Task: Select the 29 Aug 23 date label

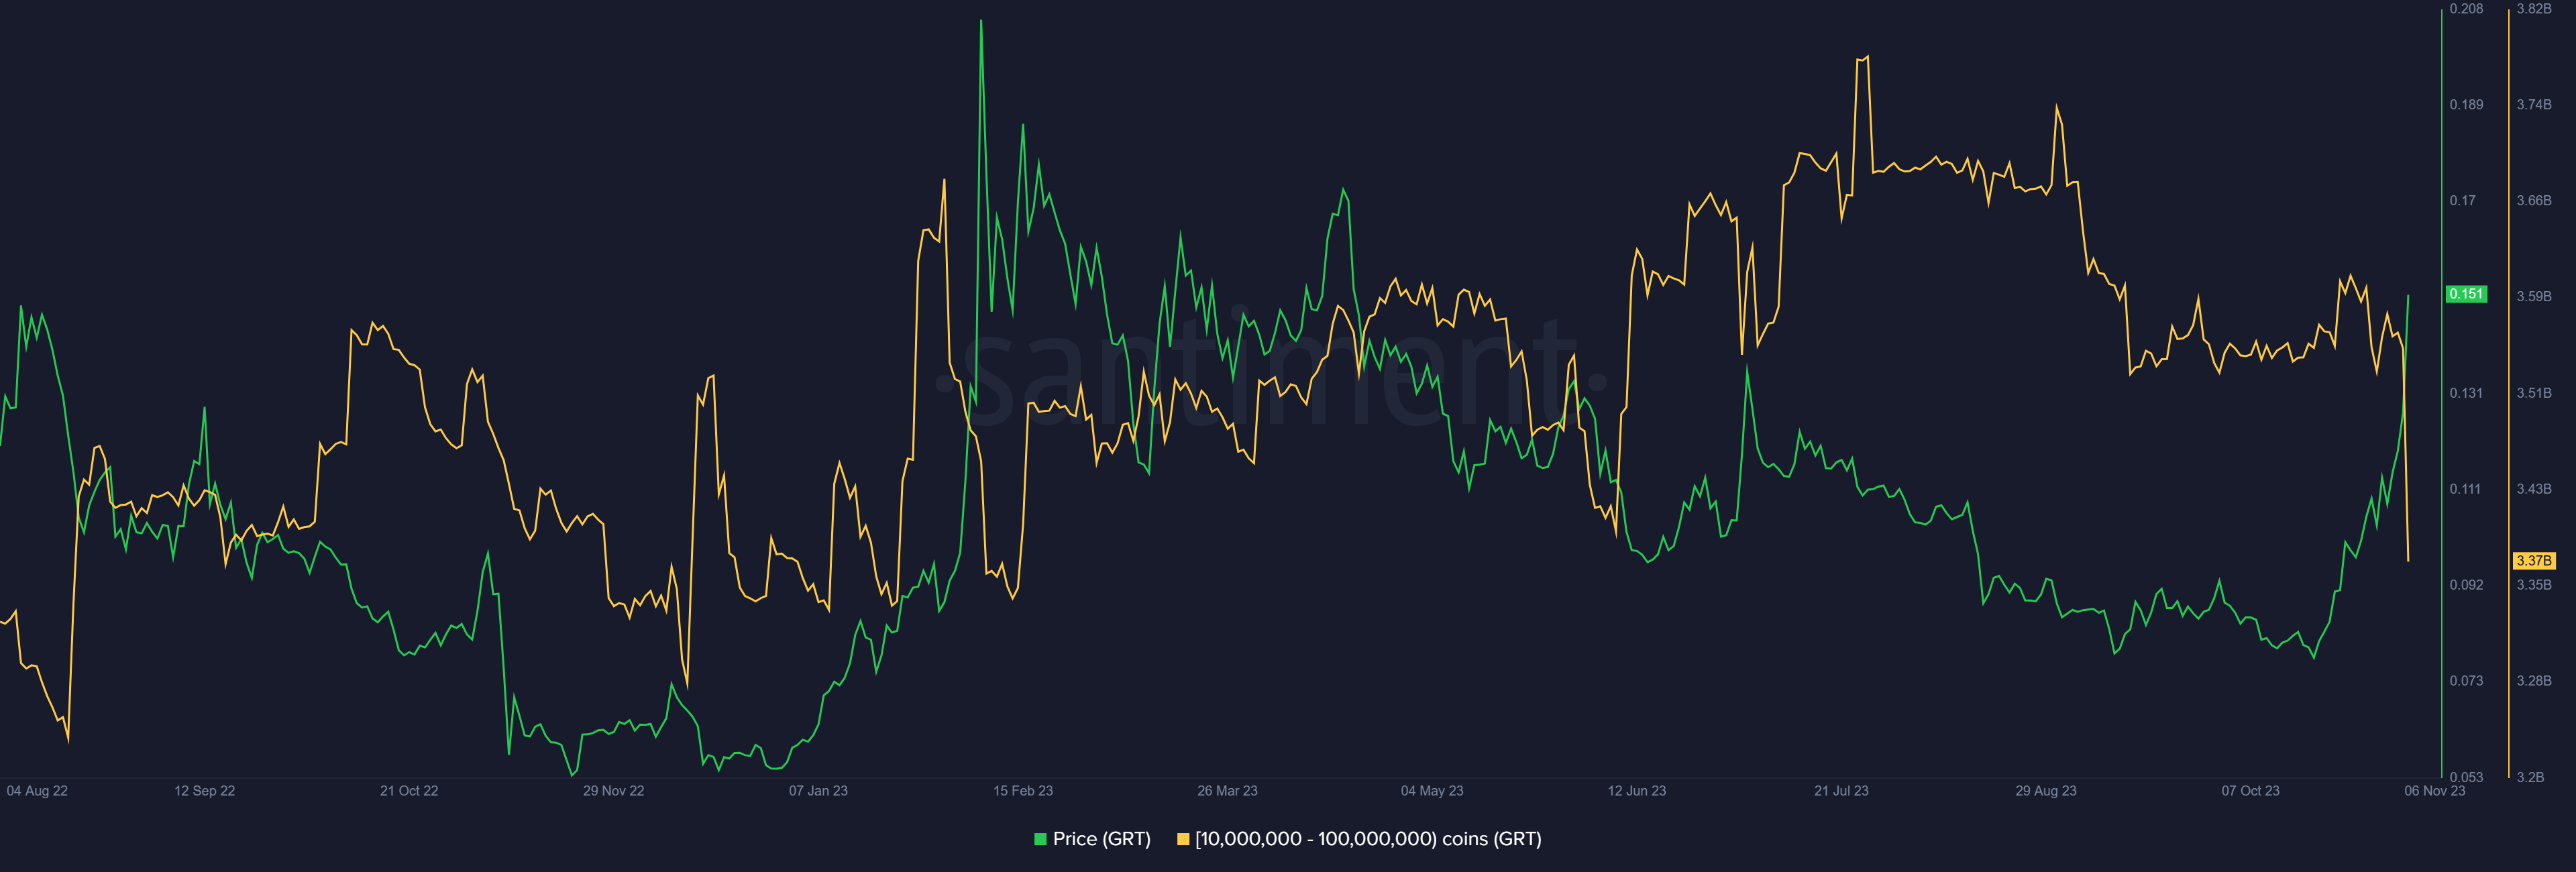Action: click(2046, 791)
